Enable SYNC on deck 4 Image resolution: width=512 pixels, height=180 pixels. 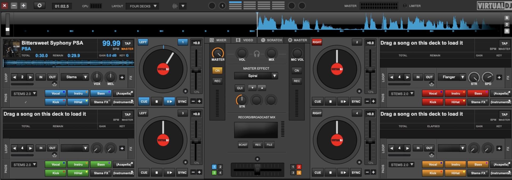[x=356, y=173]
